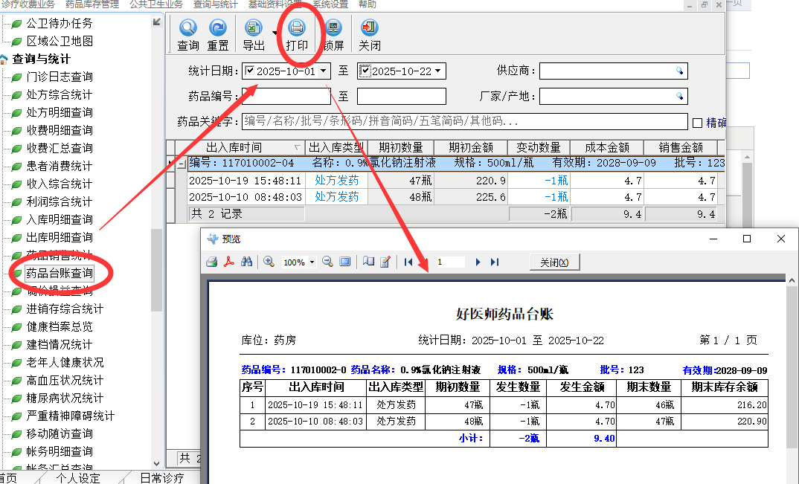Select 药品台账查询 in sidebar
799x484 pixels.
(60, 273)
